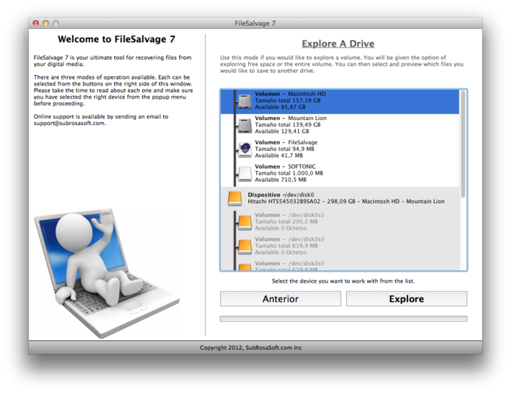The image size is (511, 394).
Task: Click the empty progress bar below buttons
Action: click(x=344, y=319)
